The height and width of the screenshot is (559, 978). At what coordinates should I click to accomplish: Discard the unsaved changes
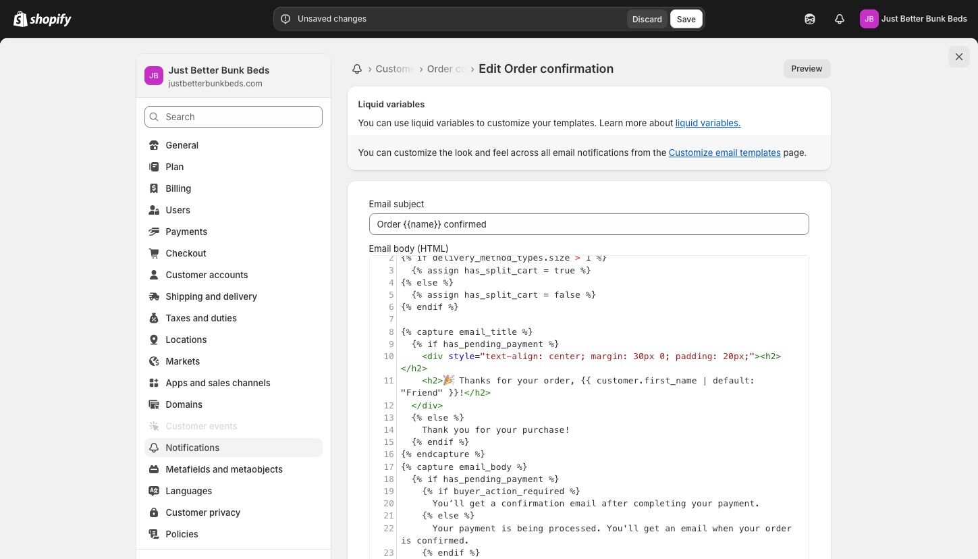647,19
